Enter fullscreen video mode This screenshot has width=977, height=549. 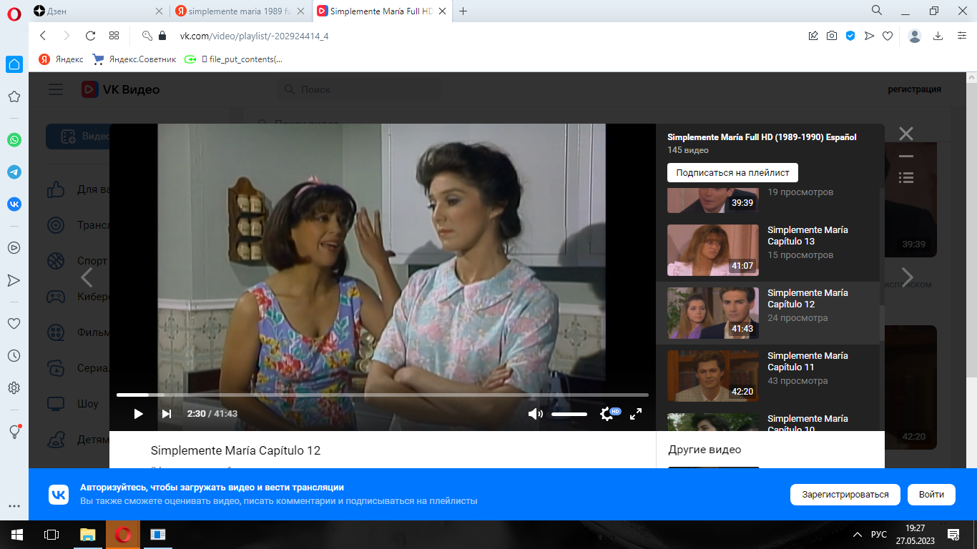[636, 414]
